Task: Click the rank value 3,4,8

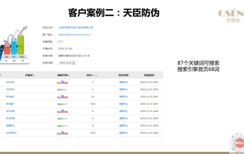Action: (x=92, y=133)
